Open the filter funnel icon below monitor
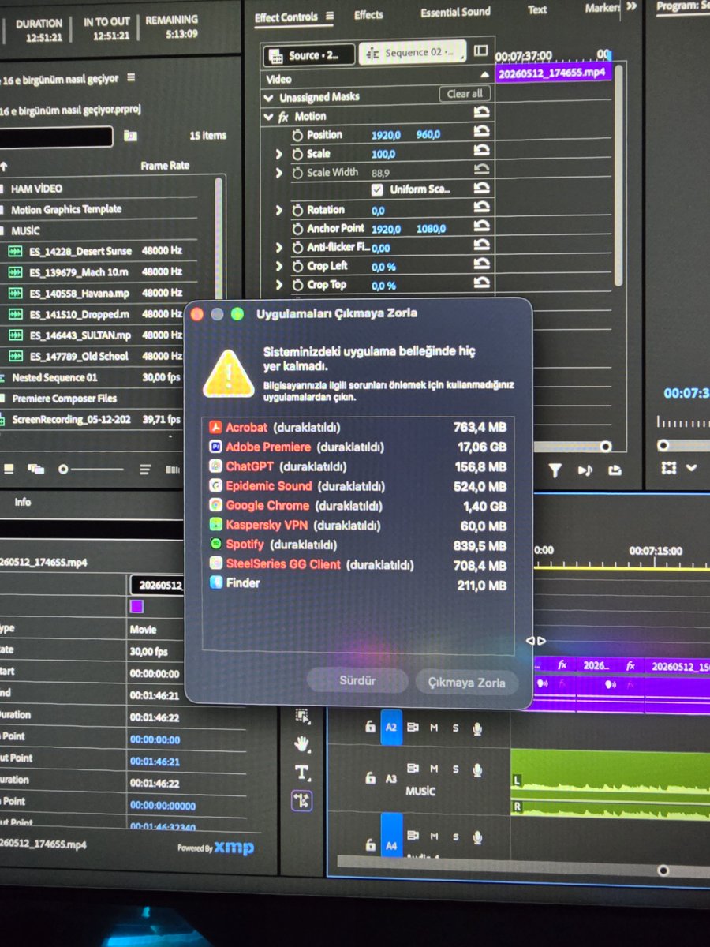Viewport: 710px width, 947px height. tap(555, 470)
